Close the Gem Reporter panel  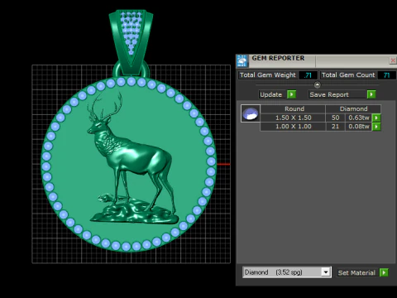(x=393, y=60)
